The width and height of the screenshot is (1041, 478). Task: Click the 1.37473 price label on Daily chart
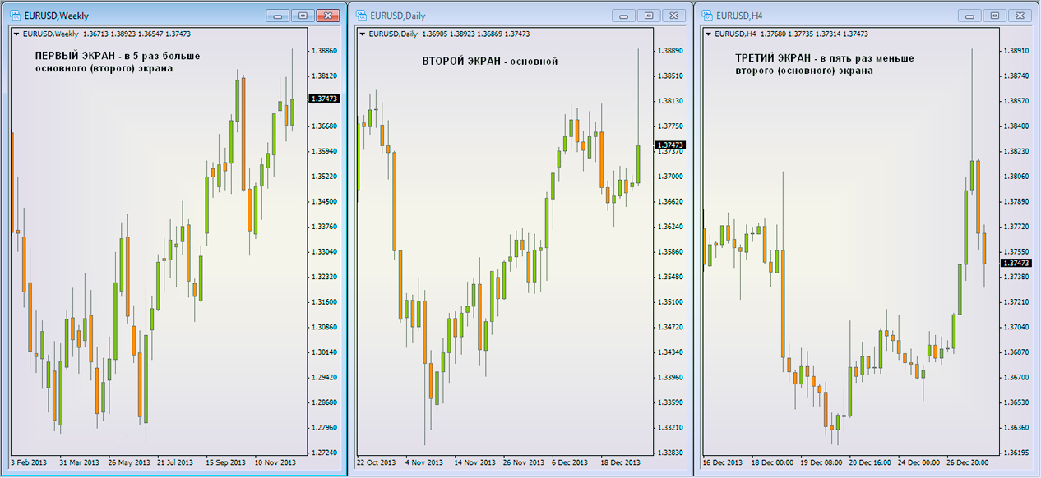point(669,145)
